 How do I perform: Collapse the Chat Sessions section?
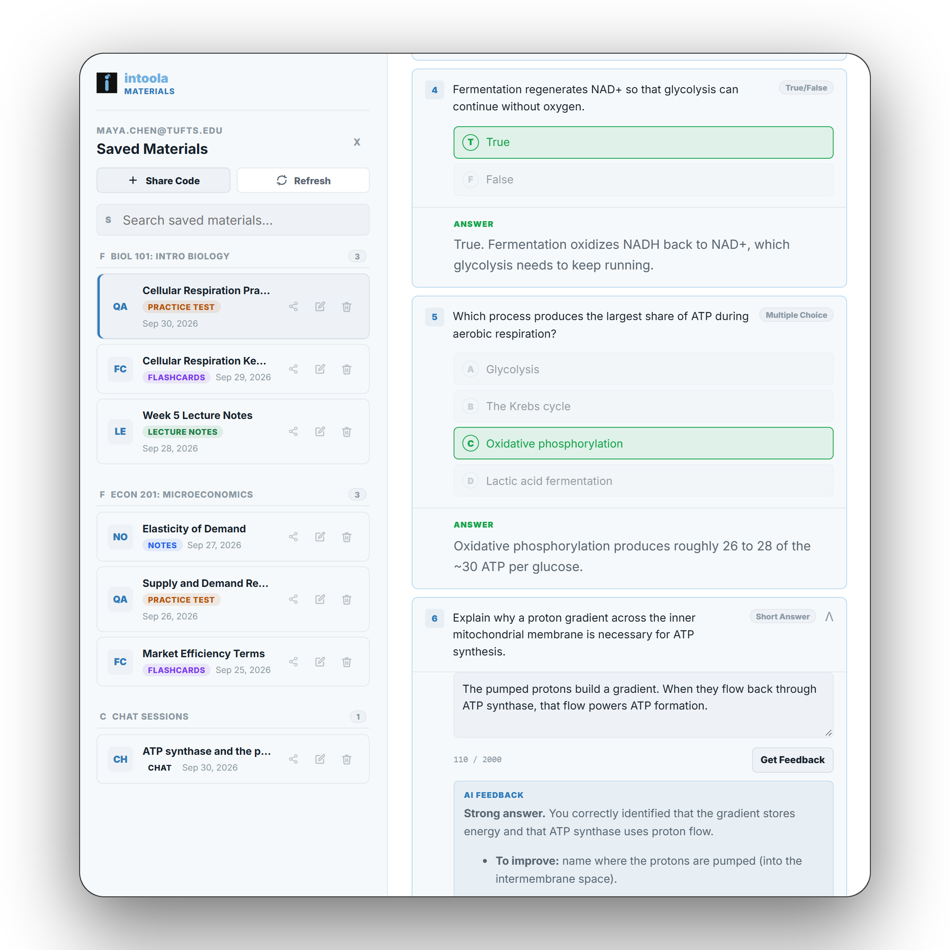click(x=233, y=717)
